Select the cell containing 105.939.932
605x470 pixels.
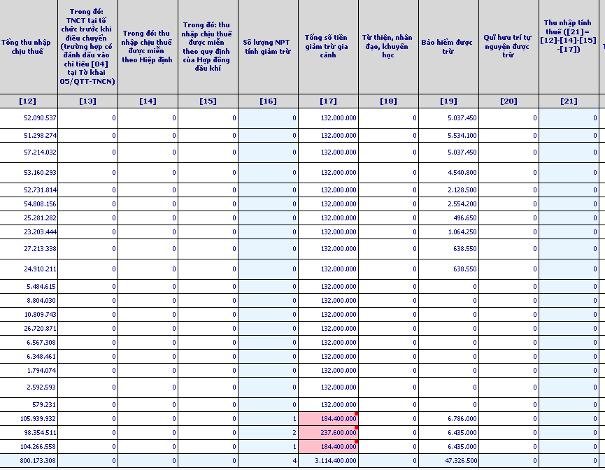point(29,418)
